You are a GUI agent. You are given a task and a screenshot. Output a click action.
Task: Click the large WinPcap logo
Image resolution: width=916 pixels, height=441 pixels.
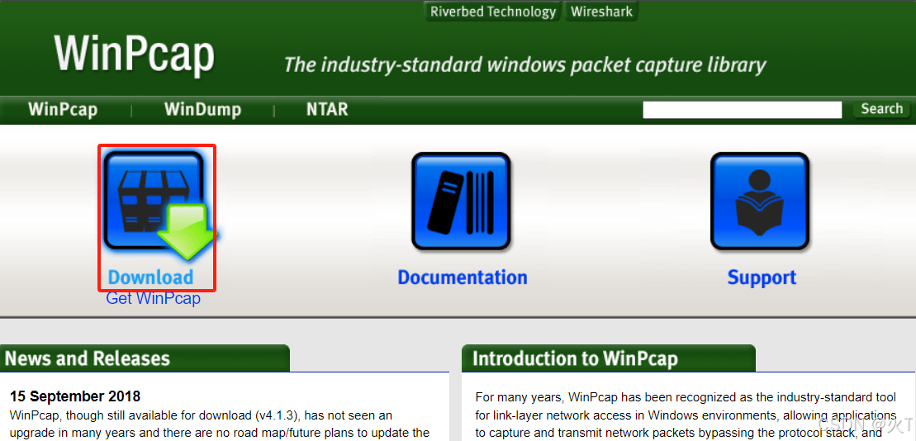point(135,54)
